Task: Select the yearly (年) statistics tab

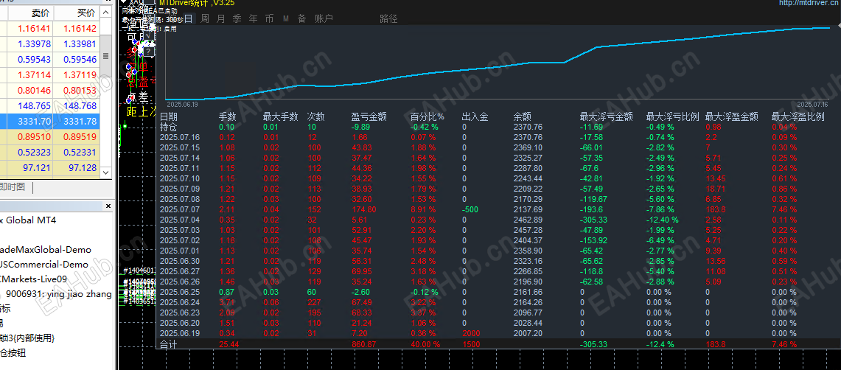Action: [x=253, y=18]
